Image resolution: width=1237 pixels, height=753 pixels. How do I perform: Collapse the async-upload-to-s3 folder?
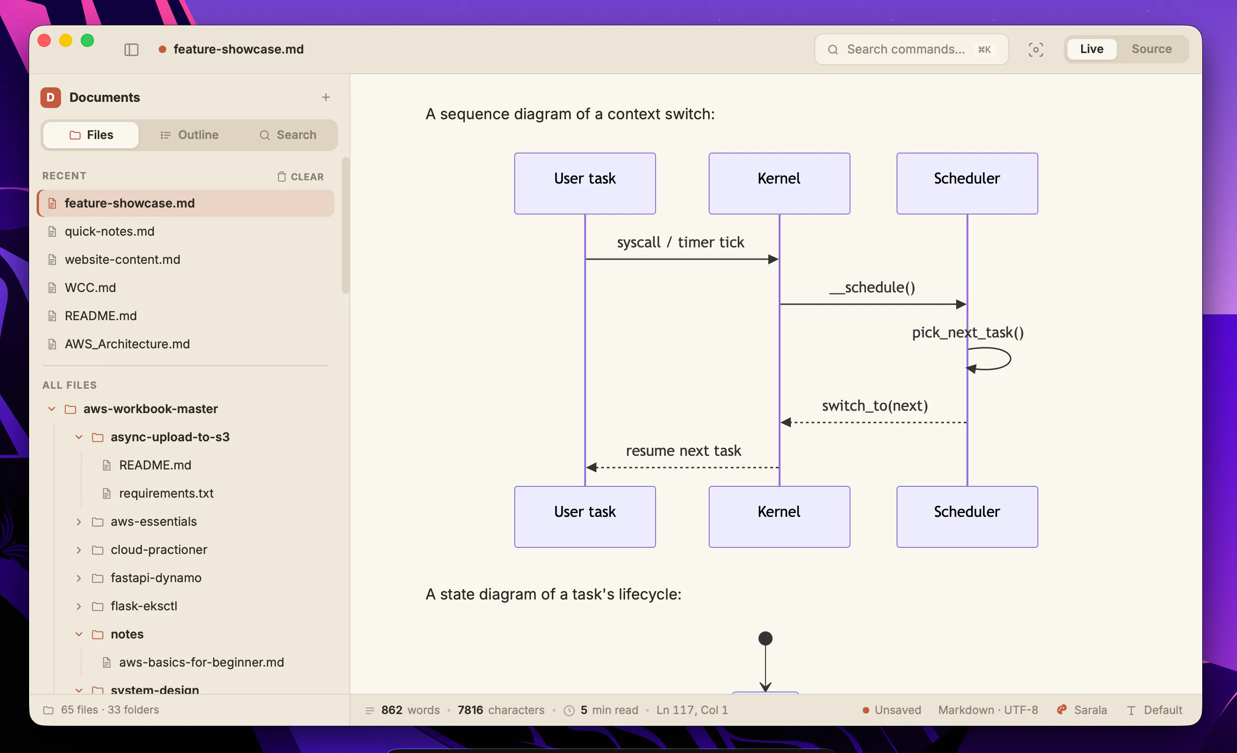79,437
